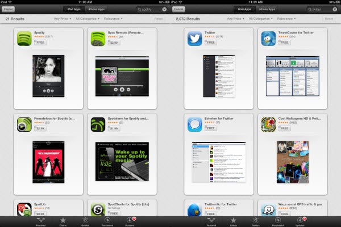
Task: Tap Cancel in the spotify search screen
Action: coord(8,9)
